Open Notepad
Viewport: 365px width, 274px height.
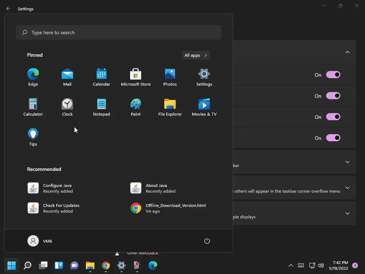[102, 107]
